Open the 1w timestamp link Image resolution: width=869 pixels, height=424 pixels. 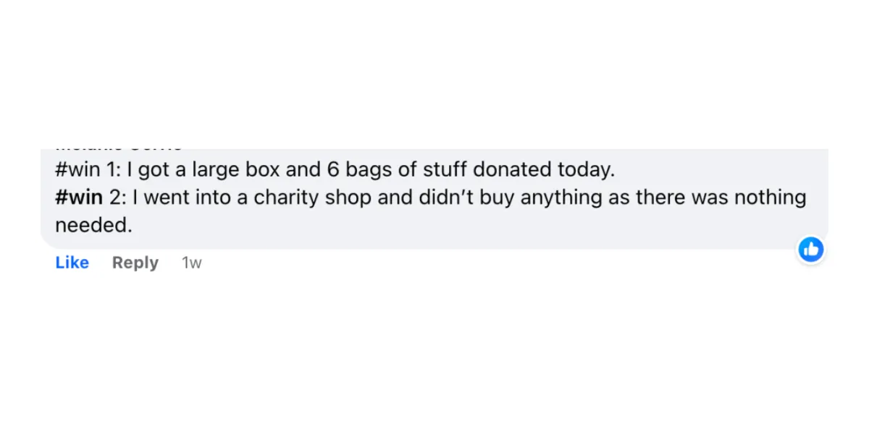pyautogui.click(x=191, y=263)
